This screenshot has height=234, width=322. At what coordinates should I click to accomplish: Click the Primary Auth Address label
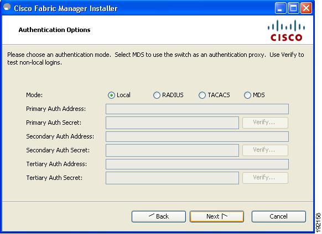tap(56, 109)
